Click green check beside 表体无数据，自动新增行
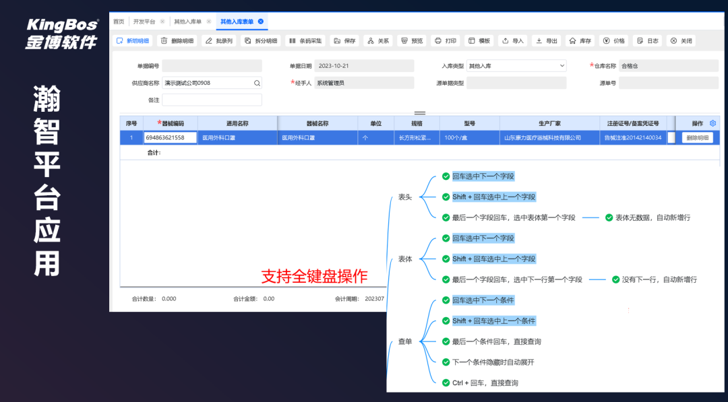The width and height of the screenshot is (728, 402). (x=609, y=217)
